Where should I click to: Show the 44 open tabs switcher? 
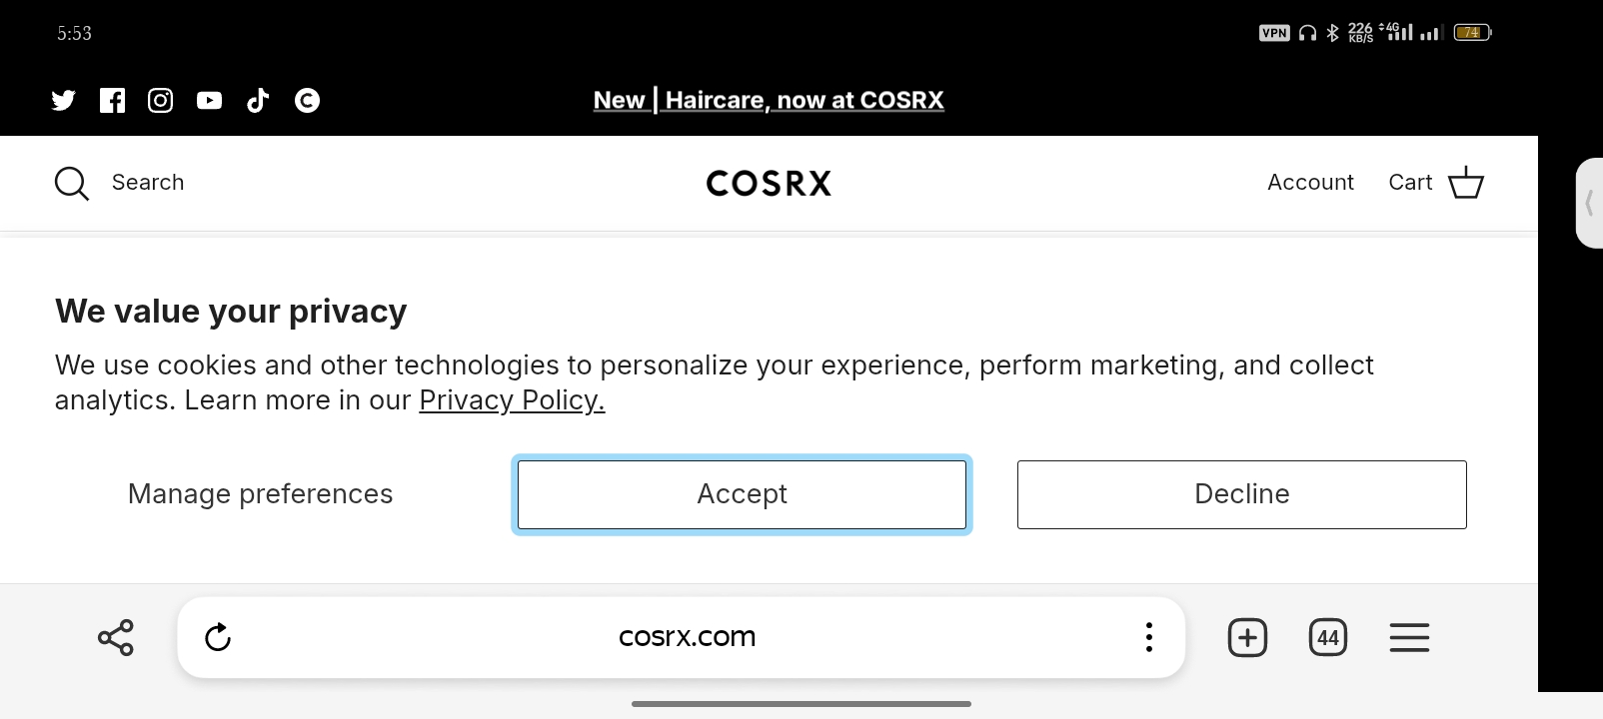(1328, 637)
